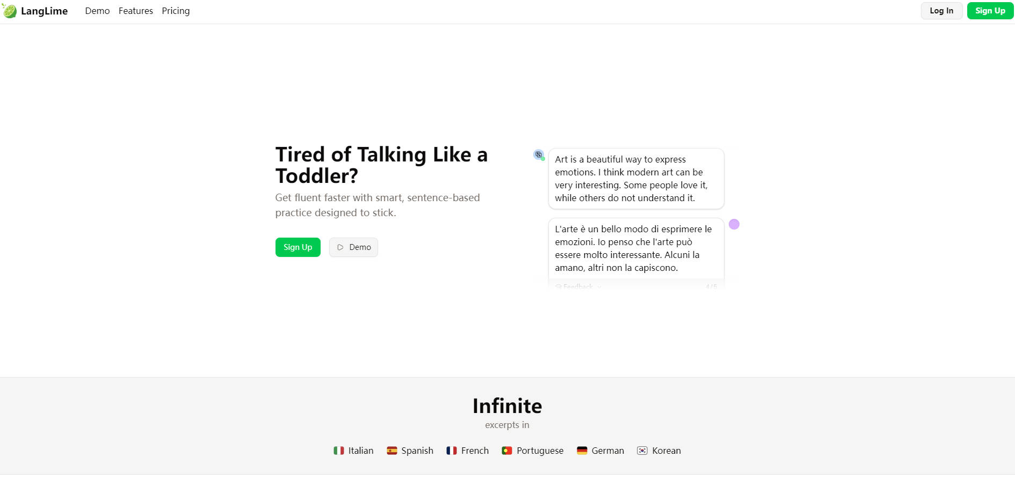Image resolution: width=1015 pixels, height=494 pixels.
Task: Open the Pricing page link
Action: pos(176,11)
